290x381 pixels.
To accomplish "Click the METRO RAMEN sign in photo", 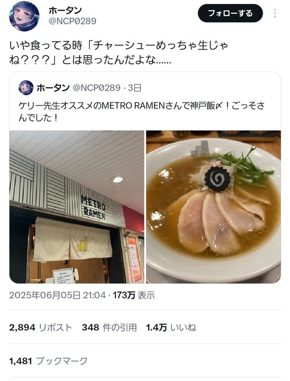I will pyautogui.click(x=93, y=209).
